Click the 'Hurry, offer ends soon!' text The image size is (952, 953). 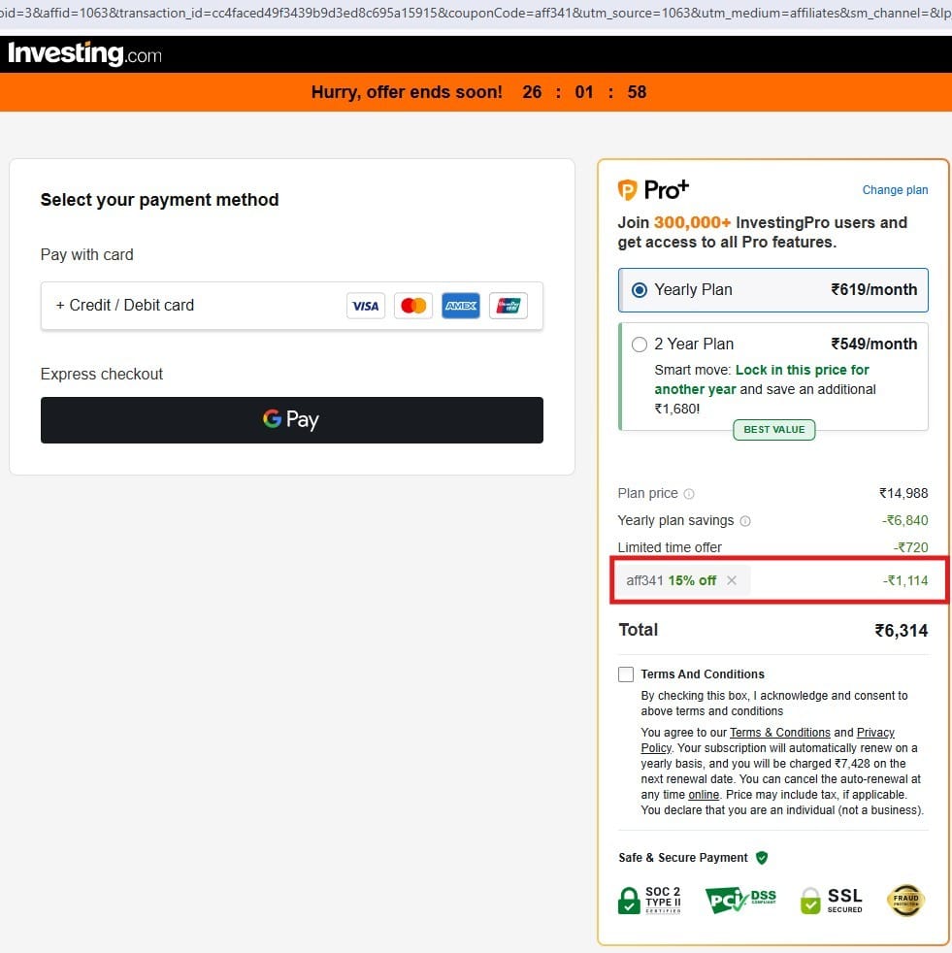(x=407, y=92)
